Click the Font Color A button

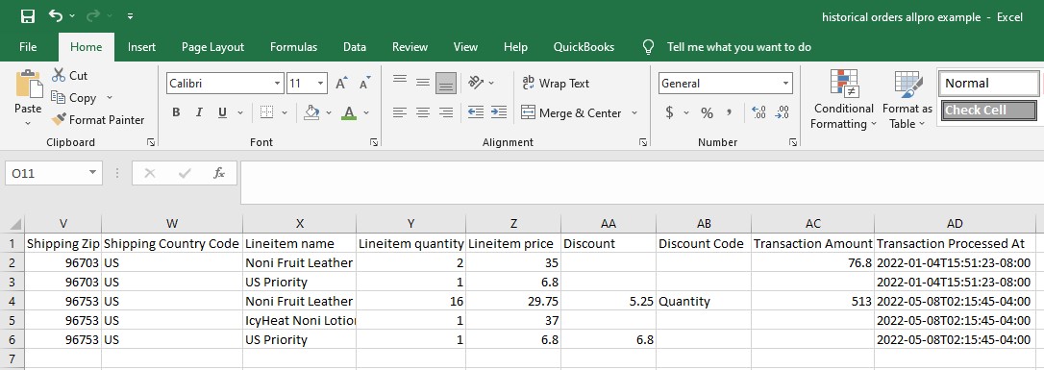(x=349, y=112)
